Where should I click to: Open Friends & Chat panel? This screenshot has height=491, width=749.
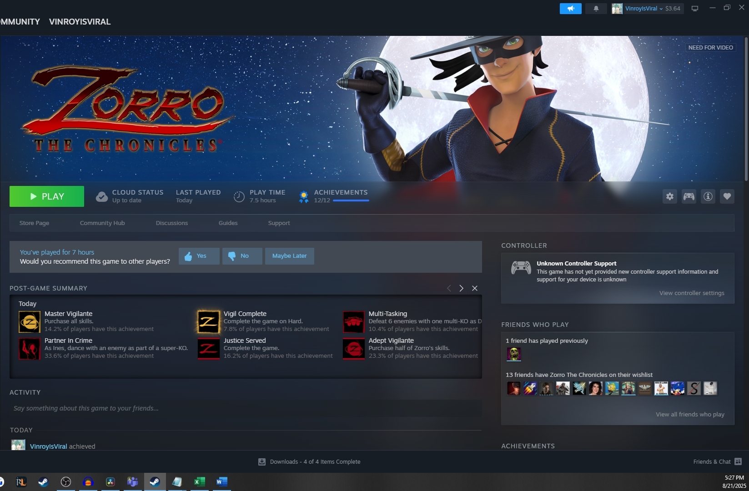[x=717, y=461]
